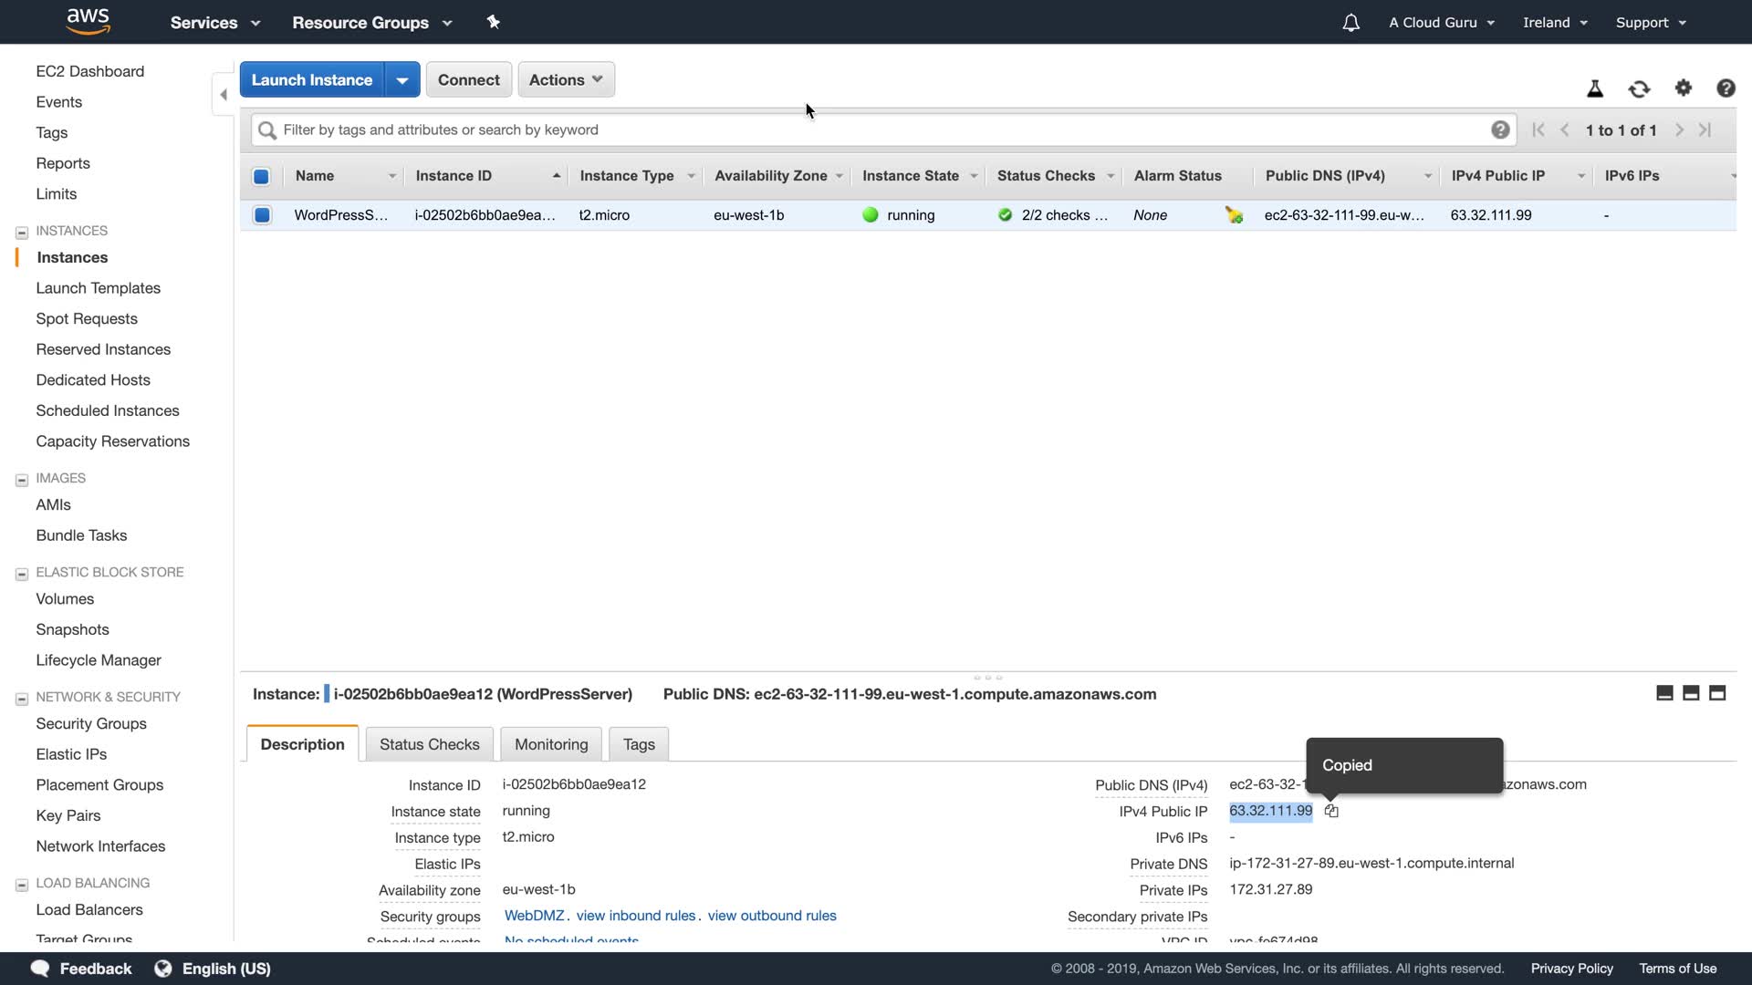Click the alarm status create icon

[x=1234, y=215]
